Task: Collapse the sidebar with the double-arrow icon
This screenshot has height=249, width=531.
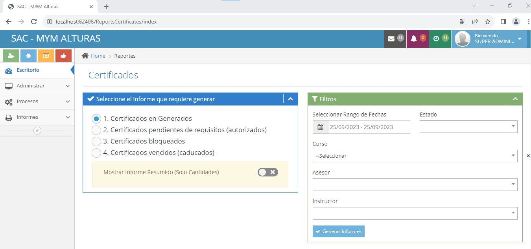Action: click(37, 131)
